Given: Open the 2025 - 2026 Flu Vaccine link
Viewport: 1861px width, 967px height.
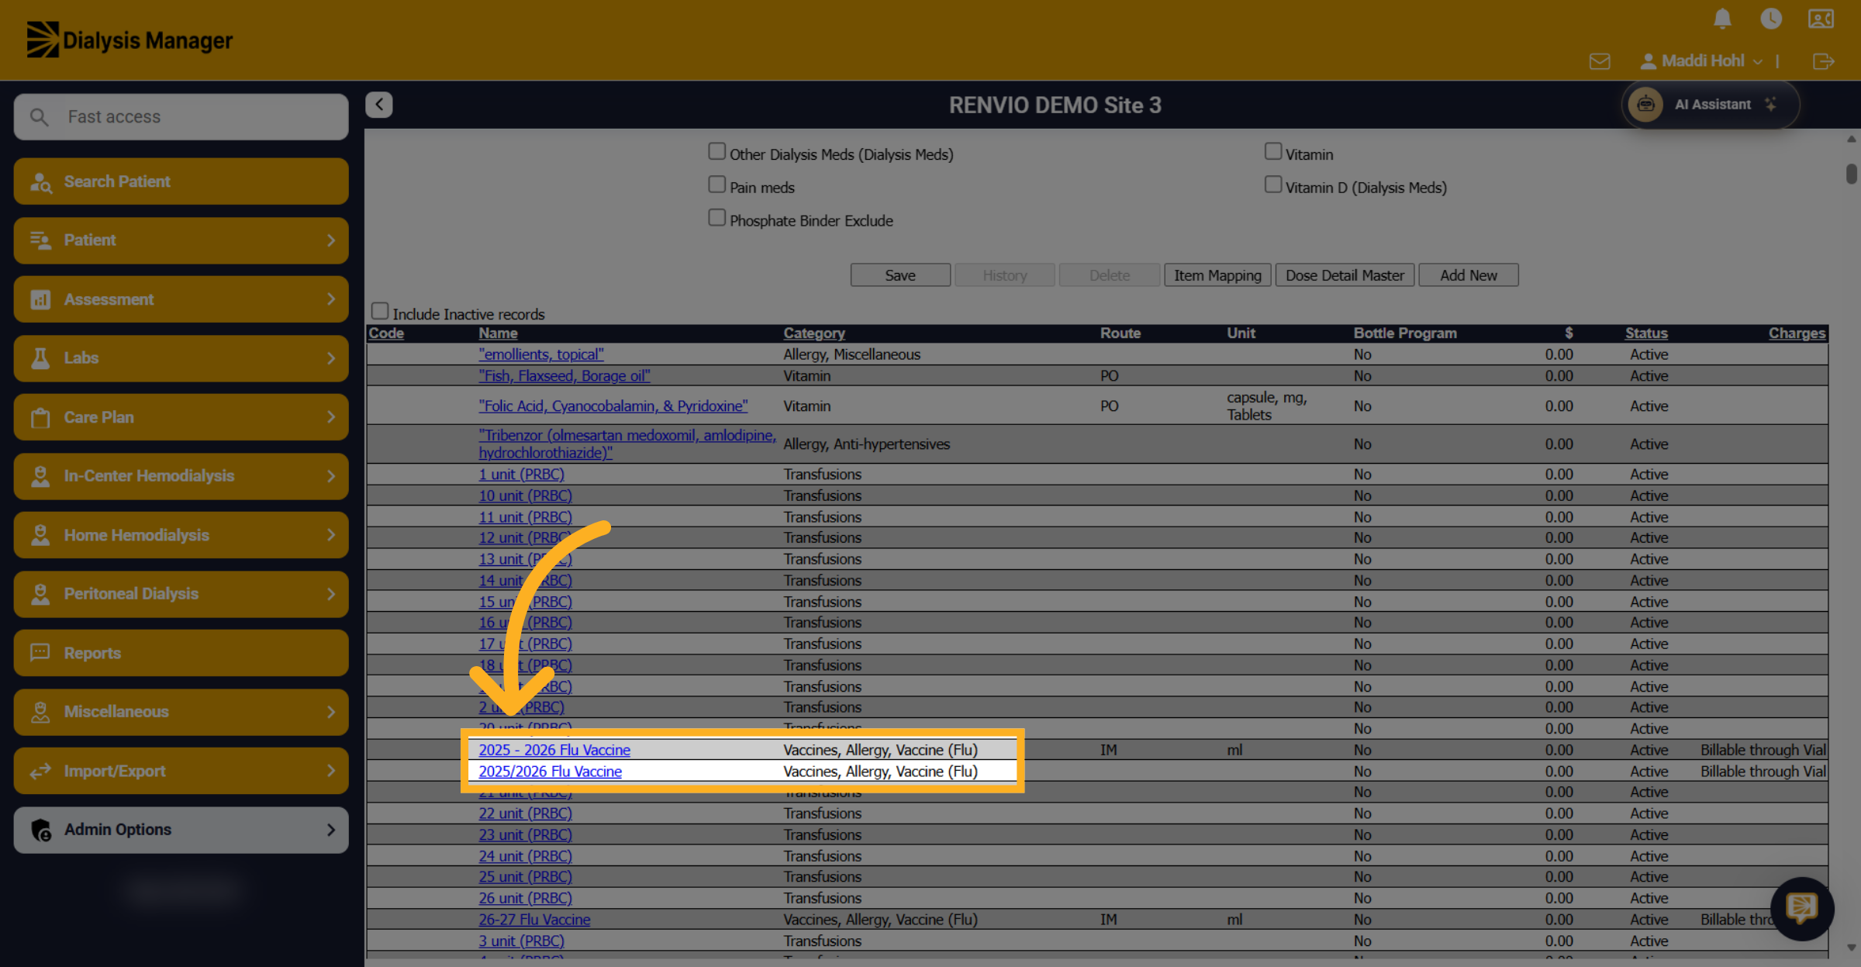Looking at the screenshot, I should coord(554,750).
